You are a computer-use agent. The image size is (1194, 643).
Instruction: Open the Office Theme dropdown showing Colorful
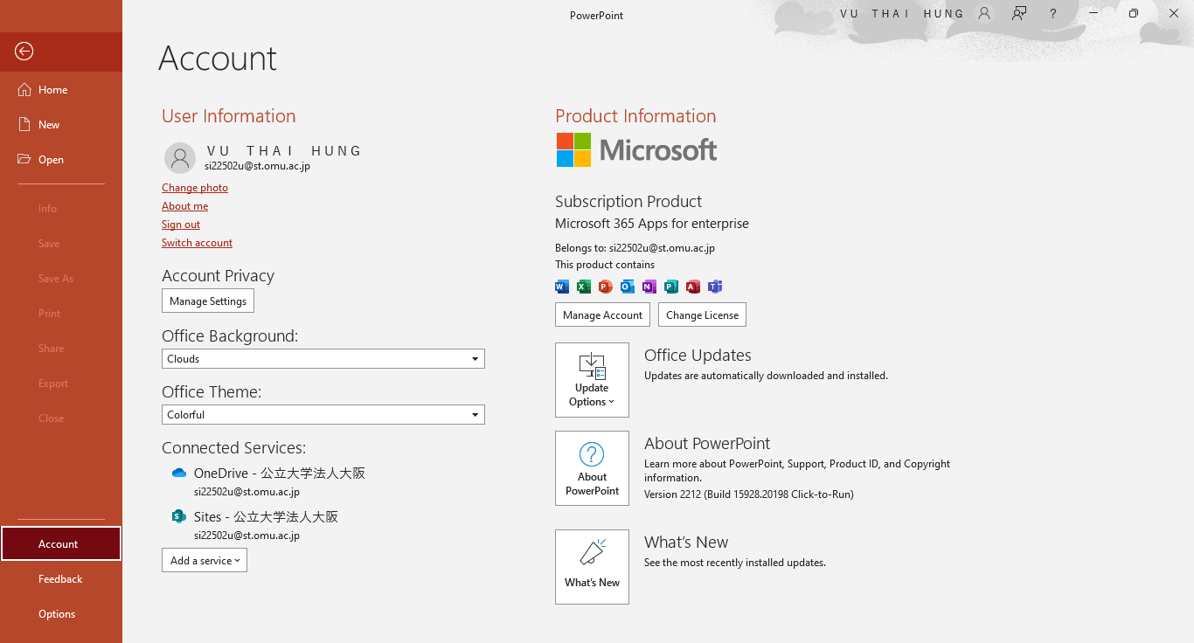(323, 415)
